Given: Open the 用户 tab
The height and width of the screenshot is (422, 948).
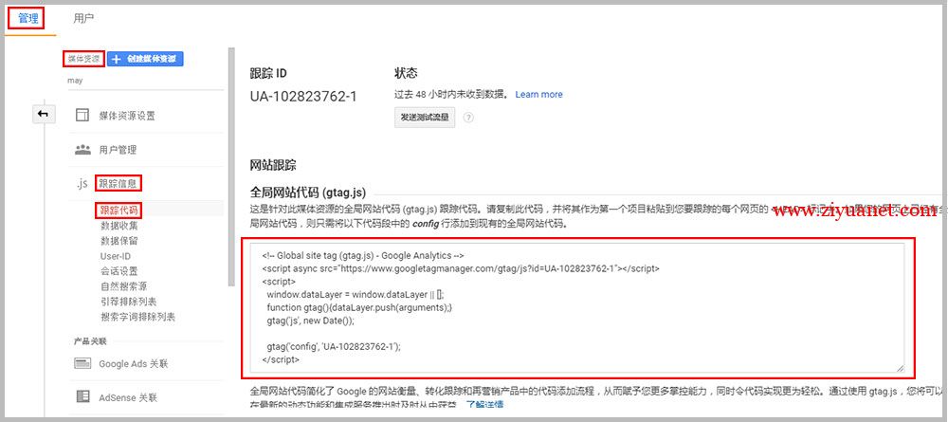Looking at the screenshot, I should pos(83,19).
